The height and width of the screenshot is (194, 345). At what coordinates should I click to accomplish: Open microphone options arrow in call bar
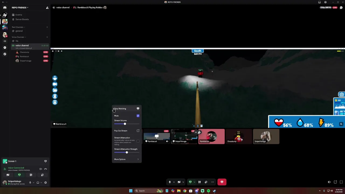click(x=174, y=182)
